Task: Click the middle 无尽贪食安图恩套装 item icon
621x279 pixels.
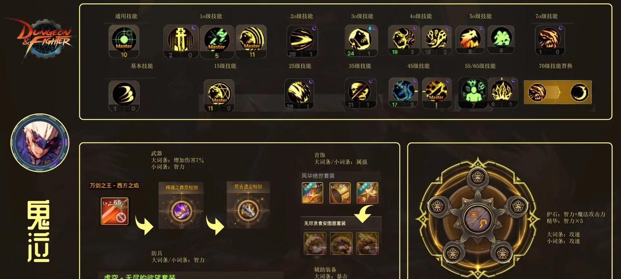Action: click(341, 243)
